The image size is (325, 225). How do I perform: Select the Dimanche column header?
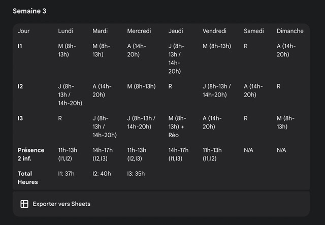(290, 31)
